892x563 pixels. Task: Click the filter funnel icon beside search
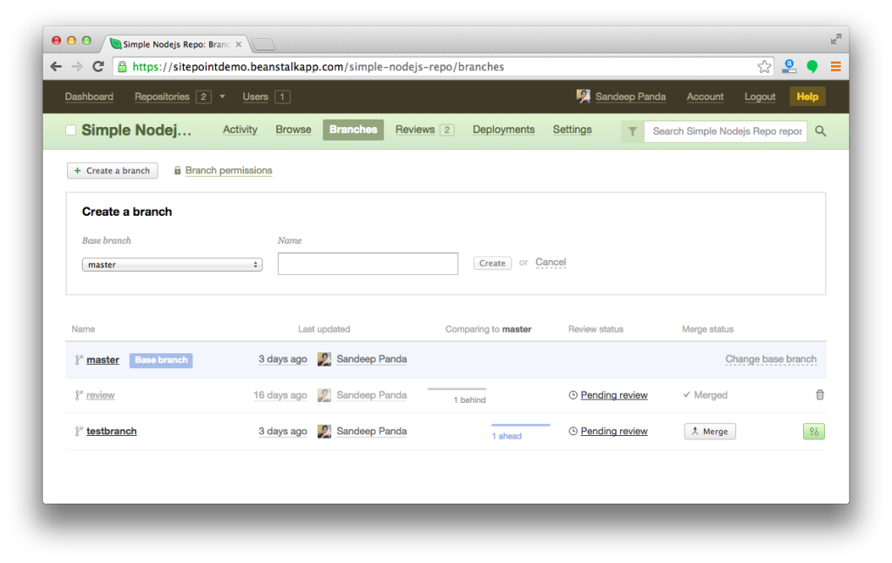pos(632,131)
